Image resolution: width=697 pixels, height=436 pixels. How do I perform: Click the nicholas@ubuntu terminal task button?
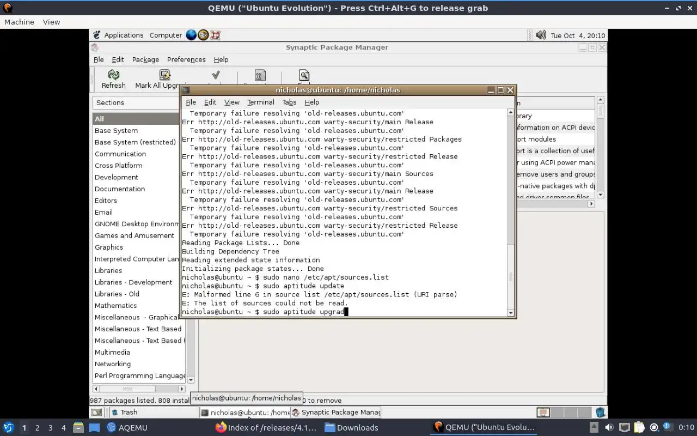pos(244,413)
